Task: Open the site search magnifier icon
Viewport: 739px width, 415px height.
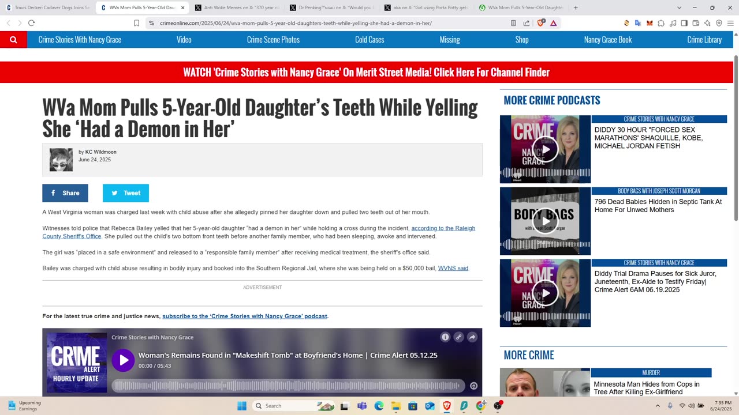Action: (x=13, y=40)
